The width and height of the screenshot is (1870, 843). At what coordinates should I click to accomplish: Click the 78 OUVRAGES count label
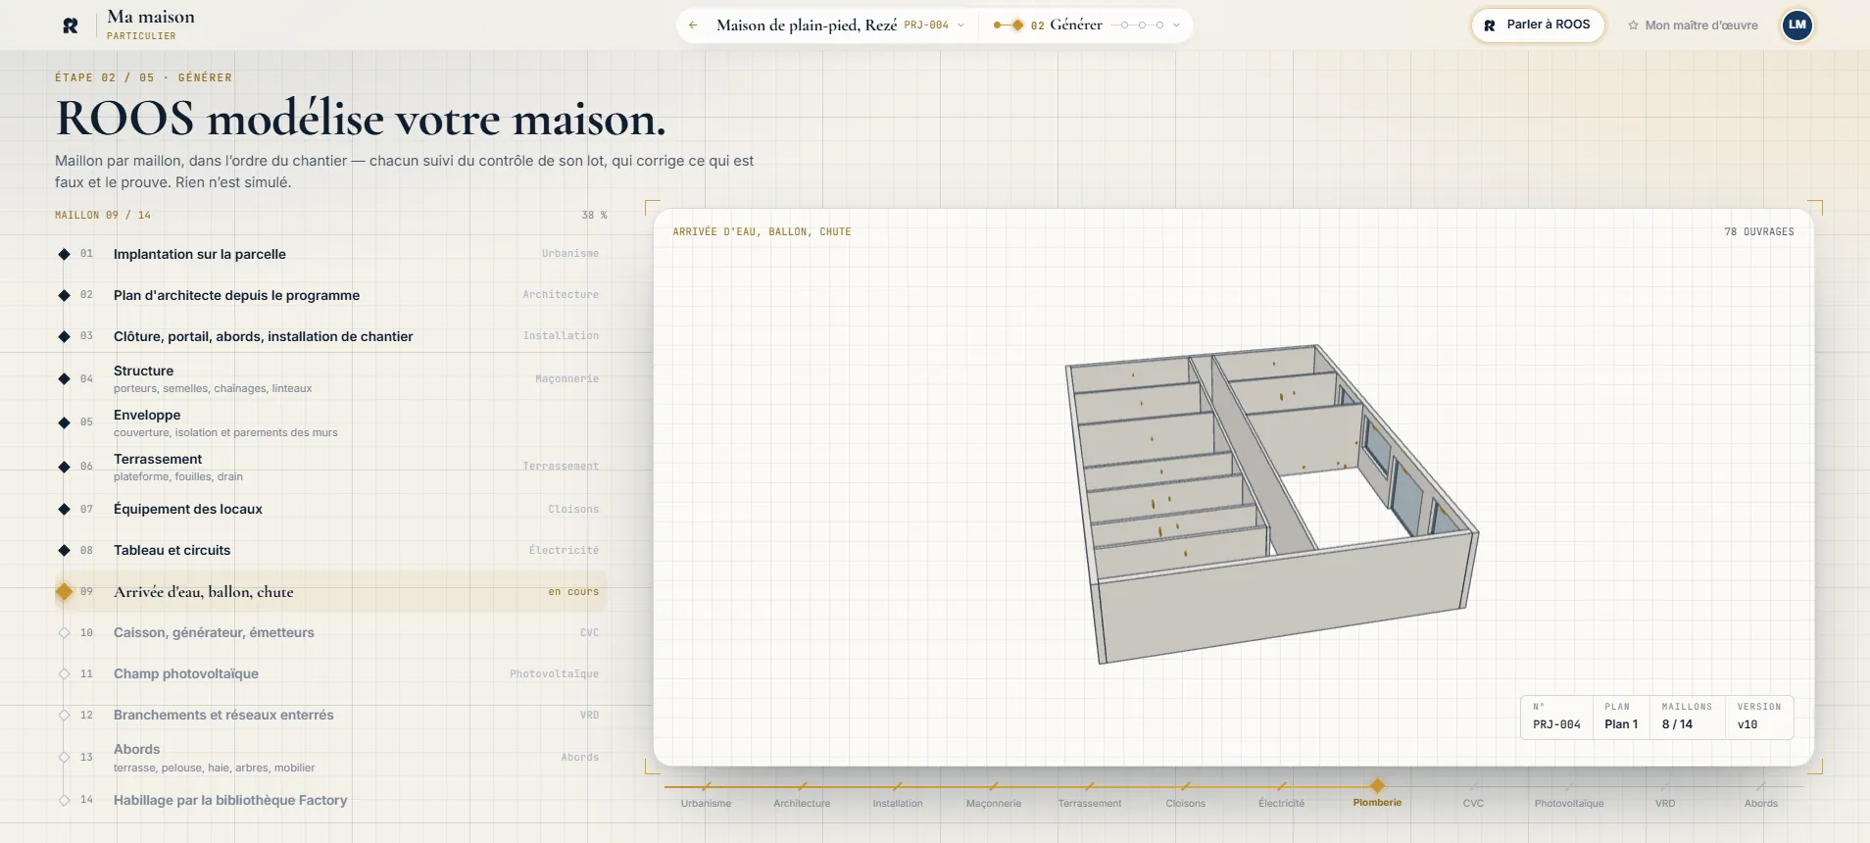click(1759, 232)
